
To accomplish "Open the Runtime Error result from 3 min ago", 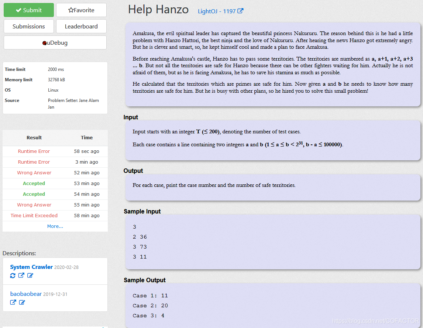I will tap(34, 162).
